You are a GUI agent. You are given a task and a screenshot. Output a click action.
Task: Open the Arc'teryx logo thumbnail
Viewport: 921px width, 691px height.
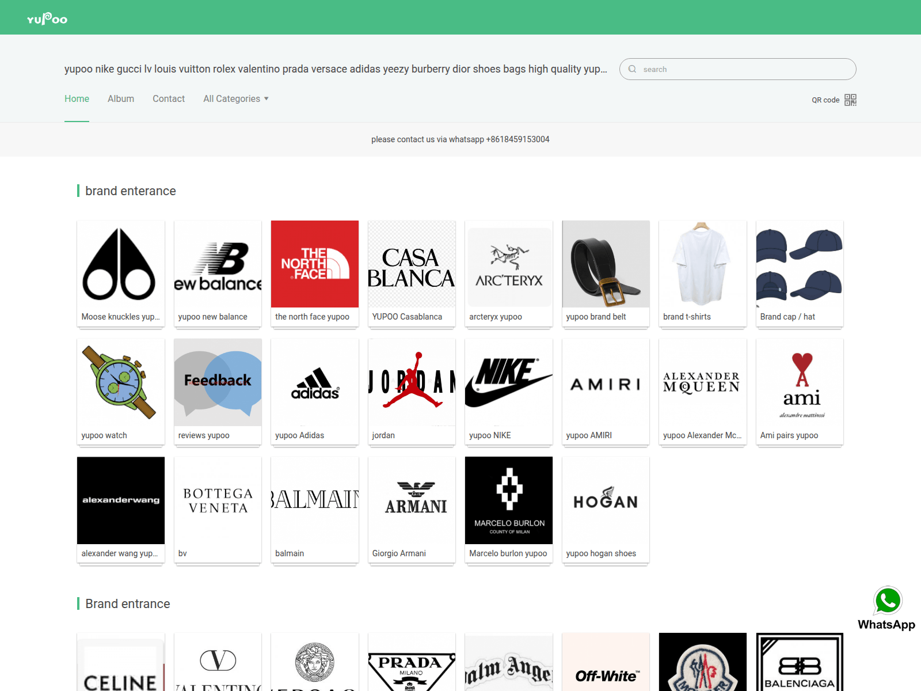click(509, 264)
